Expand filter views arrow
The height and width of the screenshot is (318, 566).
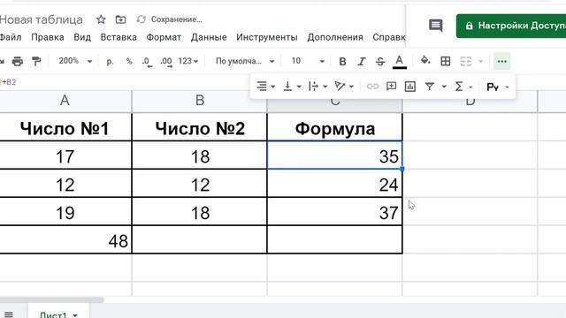click(444, 87)
